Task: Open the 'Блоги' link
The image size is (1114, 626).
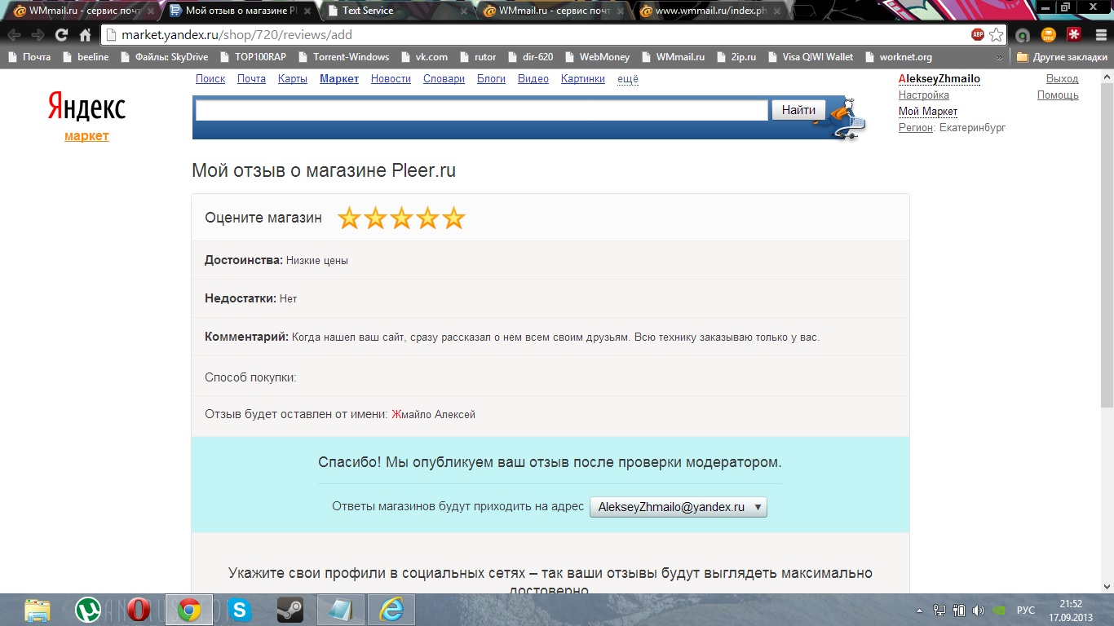Action: (x=491, y=79)
